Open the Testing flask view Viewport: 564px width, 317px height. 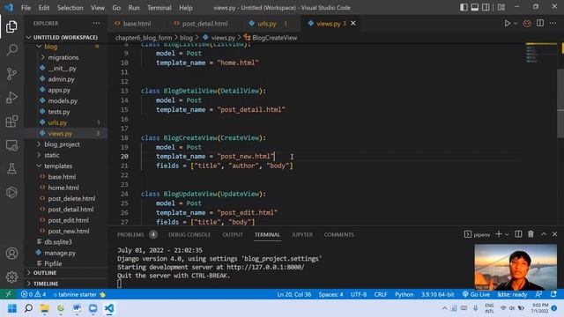click(x=11, y=168)
